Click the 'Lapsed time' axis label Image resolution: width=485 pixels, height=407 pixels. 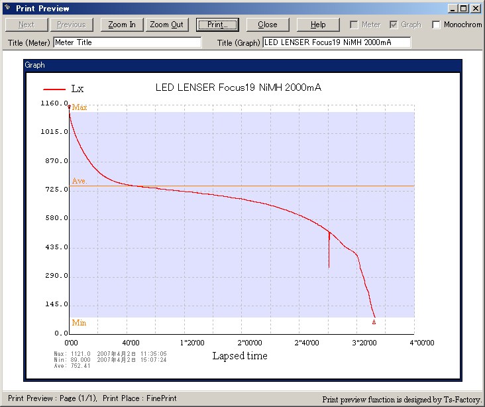pyautogui.click(x=240, y=356)
